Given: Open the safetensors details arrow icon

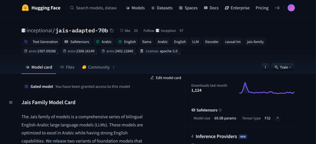Looking at the screenshot, I should 277,118.
